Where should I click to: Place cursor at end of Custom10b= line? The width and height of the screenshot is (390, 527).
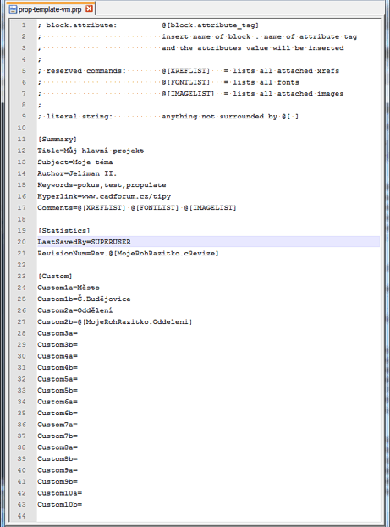tap(82, 504)
